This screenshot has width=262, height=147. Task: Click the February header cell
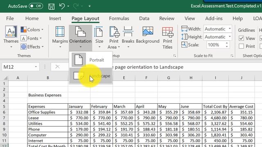pos(102,107)
